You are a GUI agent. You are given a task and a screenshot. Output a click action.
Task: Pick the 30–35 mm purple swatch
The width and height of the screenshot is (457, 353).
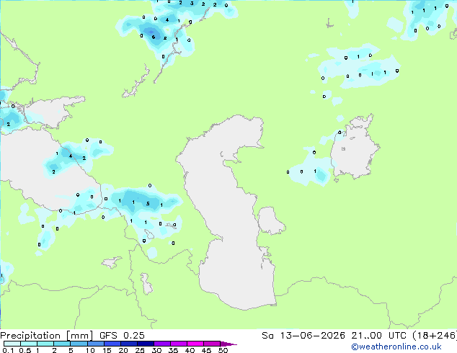[x=161, y=344]
